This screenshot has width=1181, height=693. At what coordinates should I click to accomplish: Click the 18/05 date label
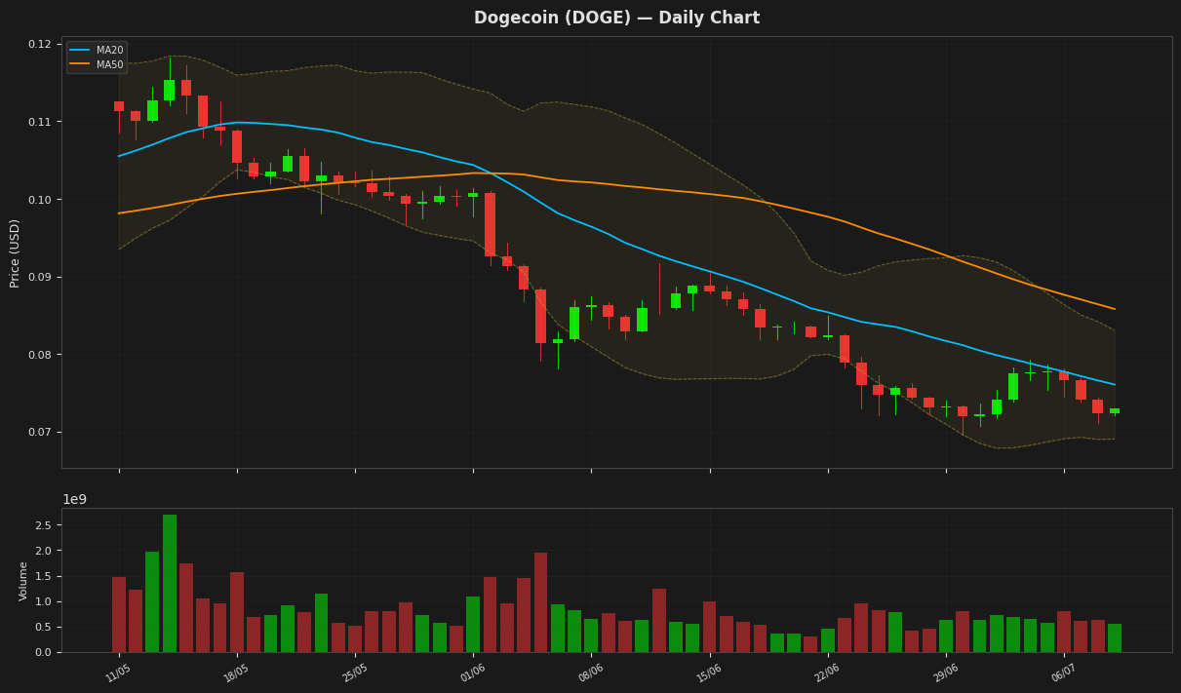tap(236, 673)
